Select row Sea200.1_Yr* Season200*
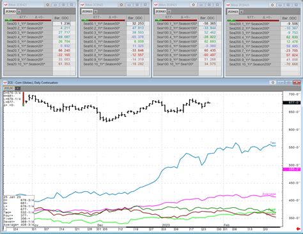Screen dimensions: 303x234 tap(253, 24)
